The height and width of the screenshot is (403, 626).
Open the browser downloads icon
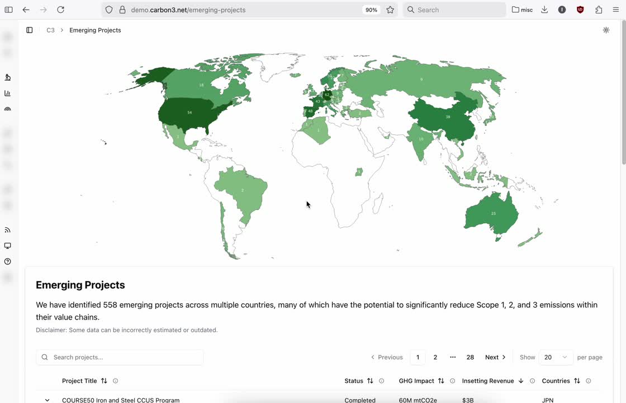544,10
